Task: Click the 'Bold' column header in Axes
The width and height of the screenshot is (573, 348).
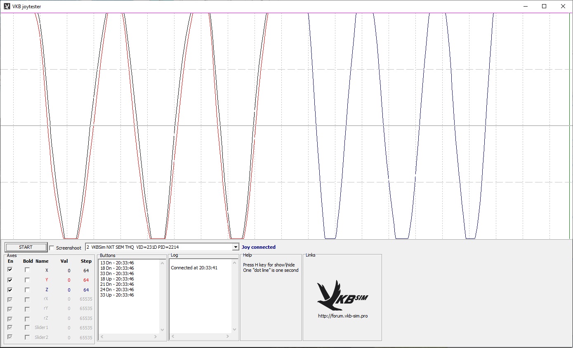Action: click(28, 261)
